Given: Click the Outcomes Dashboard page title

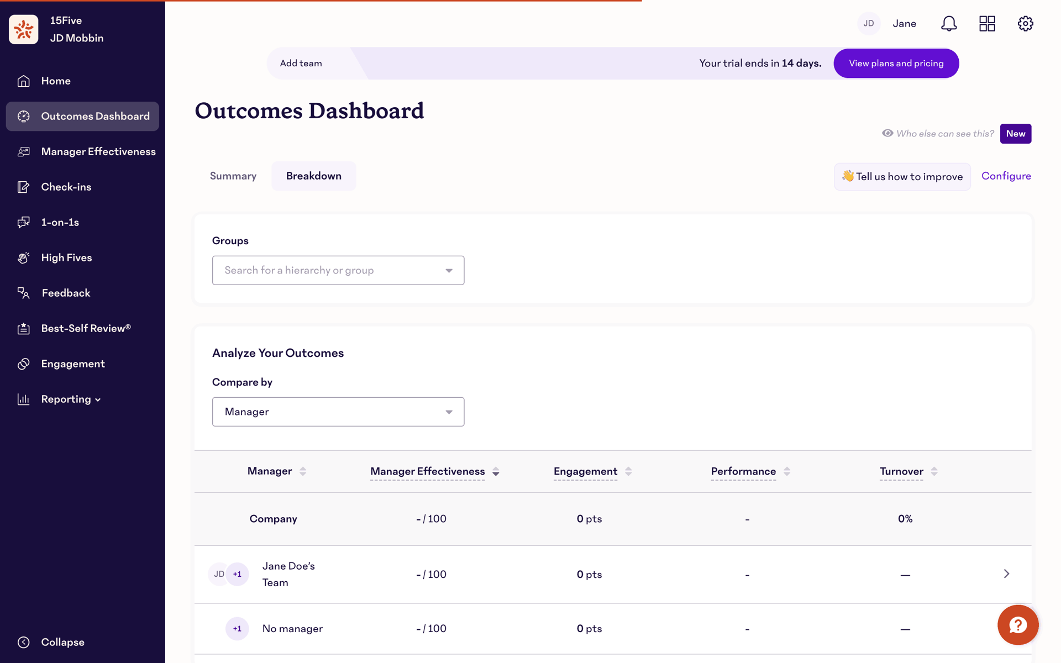Looking at the screenshot, I should pyautogui.click(x=309, y=110).
